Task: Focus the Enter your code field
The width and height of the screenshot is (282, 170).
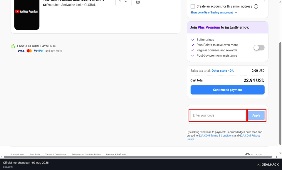Action: click(218, 115)
